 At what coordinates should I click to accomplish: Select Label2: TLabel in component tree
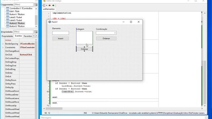click(16, 17)
